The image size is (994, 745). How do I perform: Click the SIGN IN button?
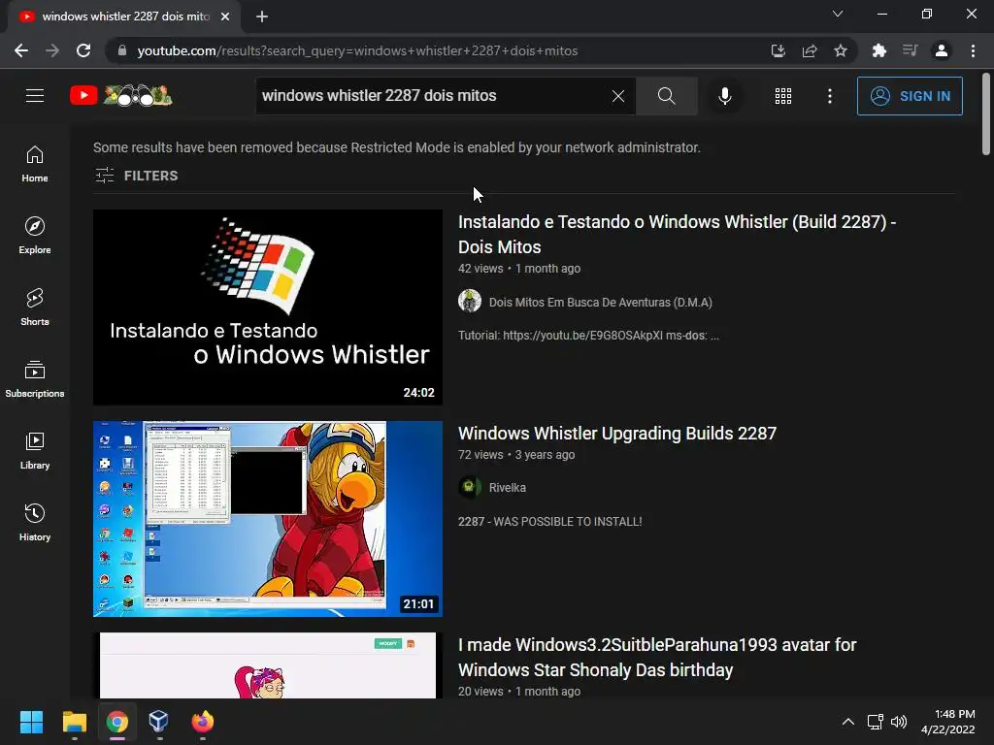click(x=910, y=96)
